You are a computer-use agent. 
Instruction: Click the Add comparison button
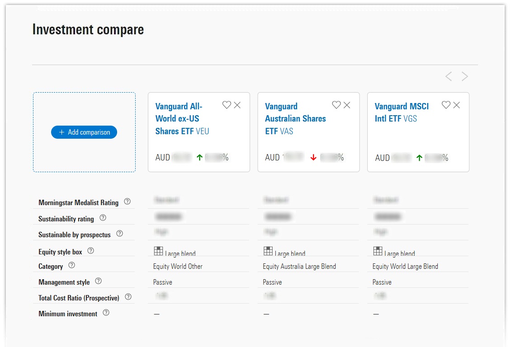[x=84, y=132]
